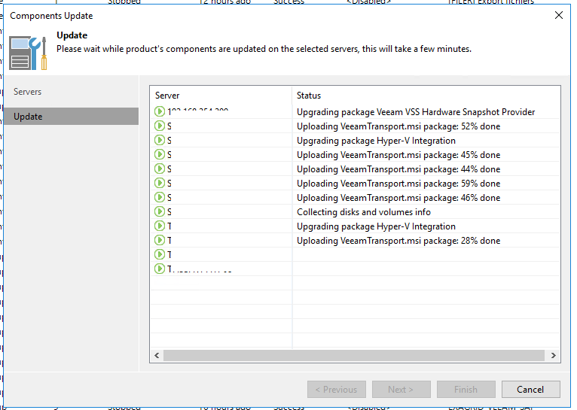
Task: Click status icon for Collecting disks and volumes row
Action: point(160,211)
